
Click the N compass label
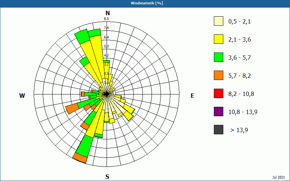coord(108,13)
